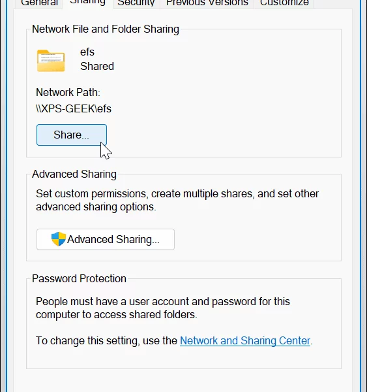Open the Security tab
This screenshot has height=392, width=367.
pyautogui.click(x=136, y=3)
